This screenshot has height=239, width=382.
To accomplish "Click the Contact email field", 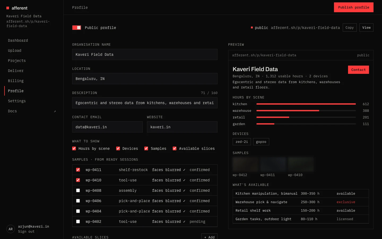I will tap(107, 127).
